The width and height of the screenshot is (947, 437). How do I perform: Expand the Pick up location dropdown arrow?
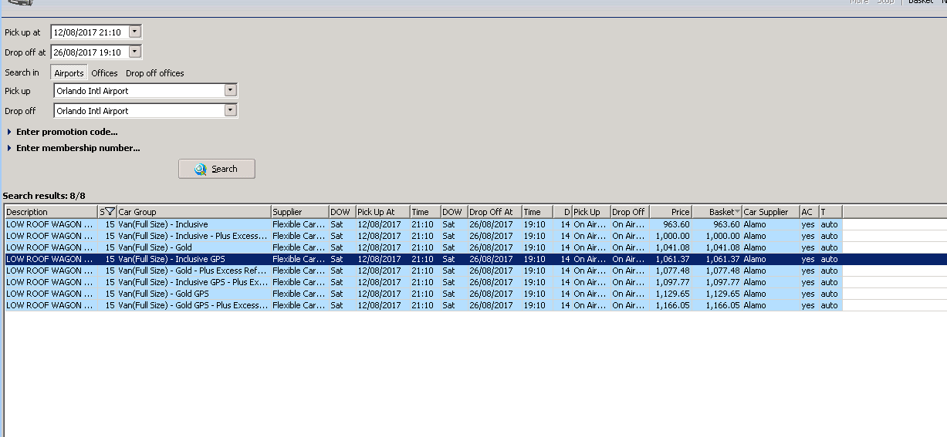pos(230,90)
